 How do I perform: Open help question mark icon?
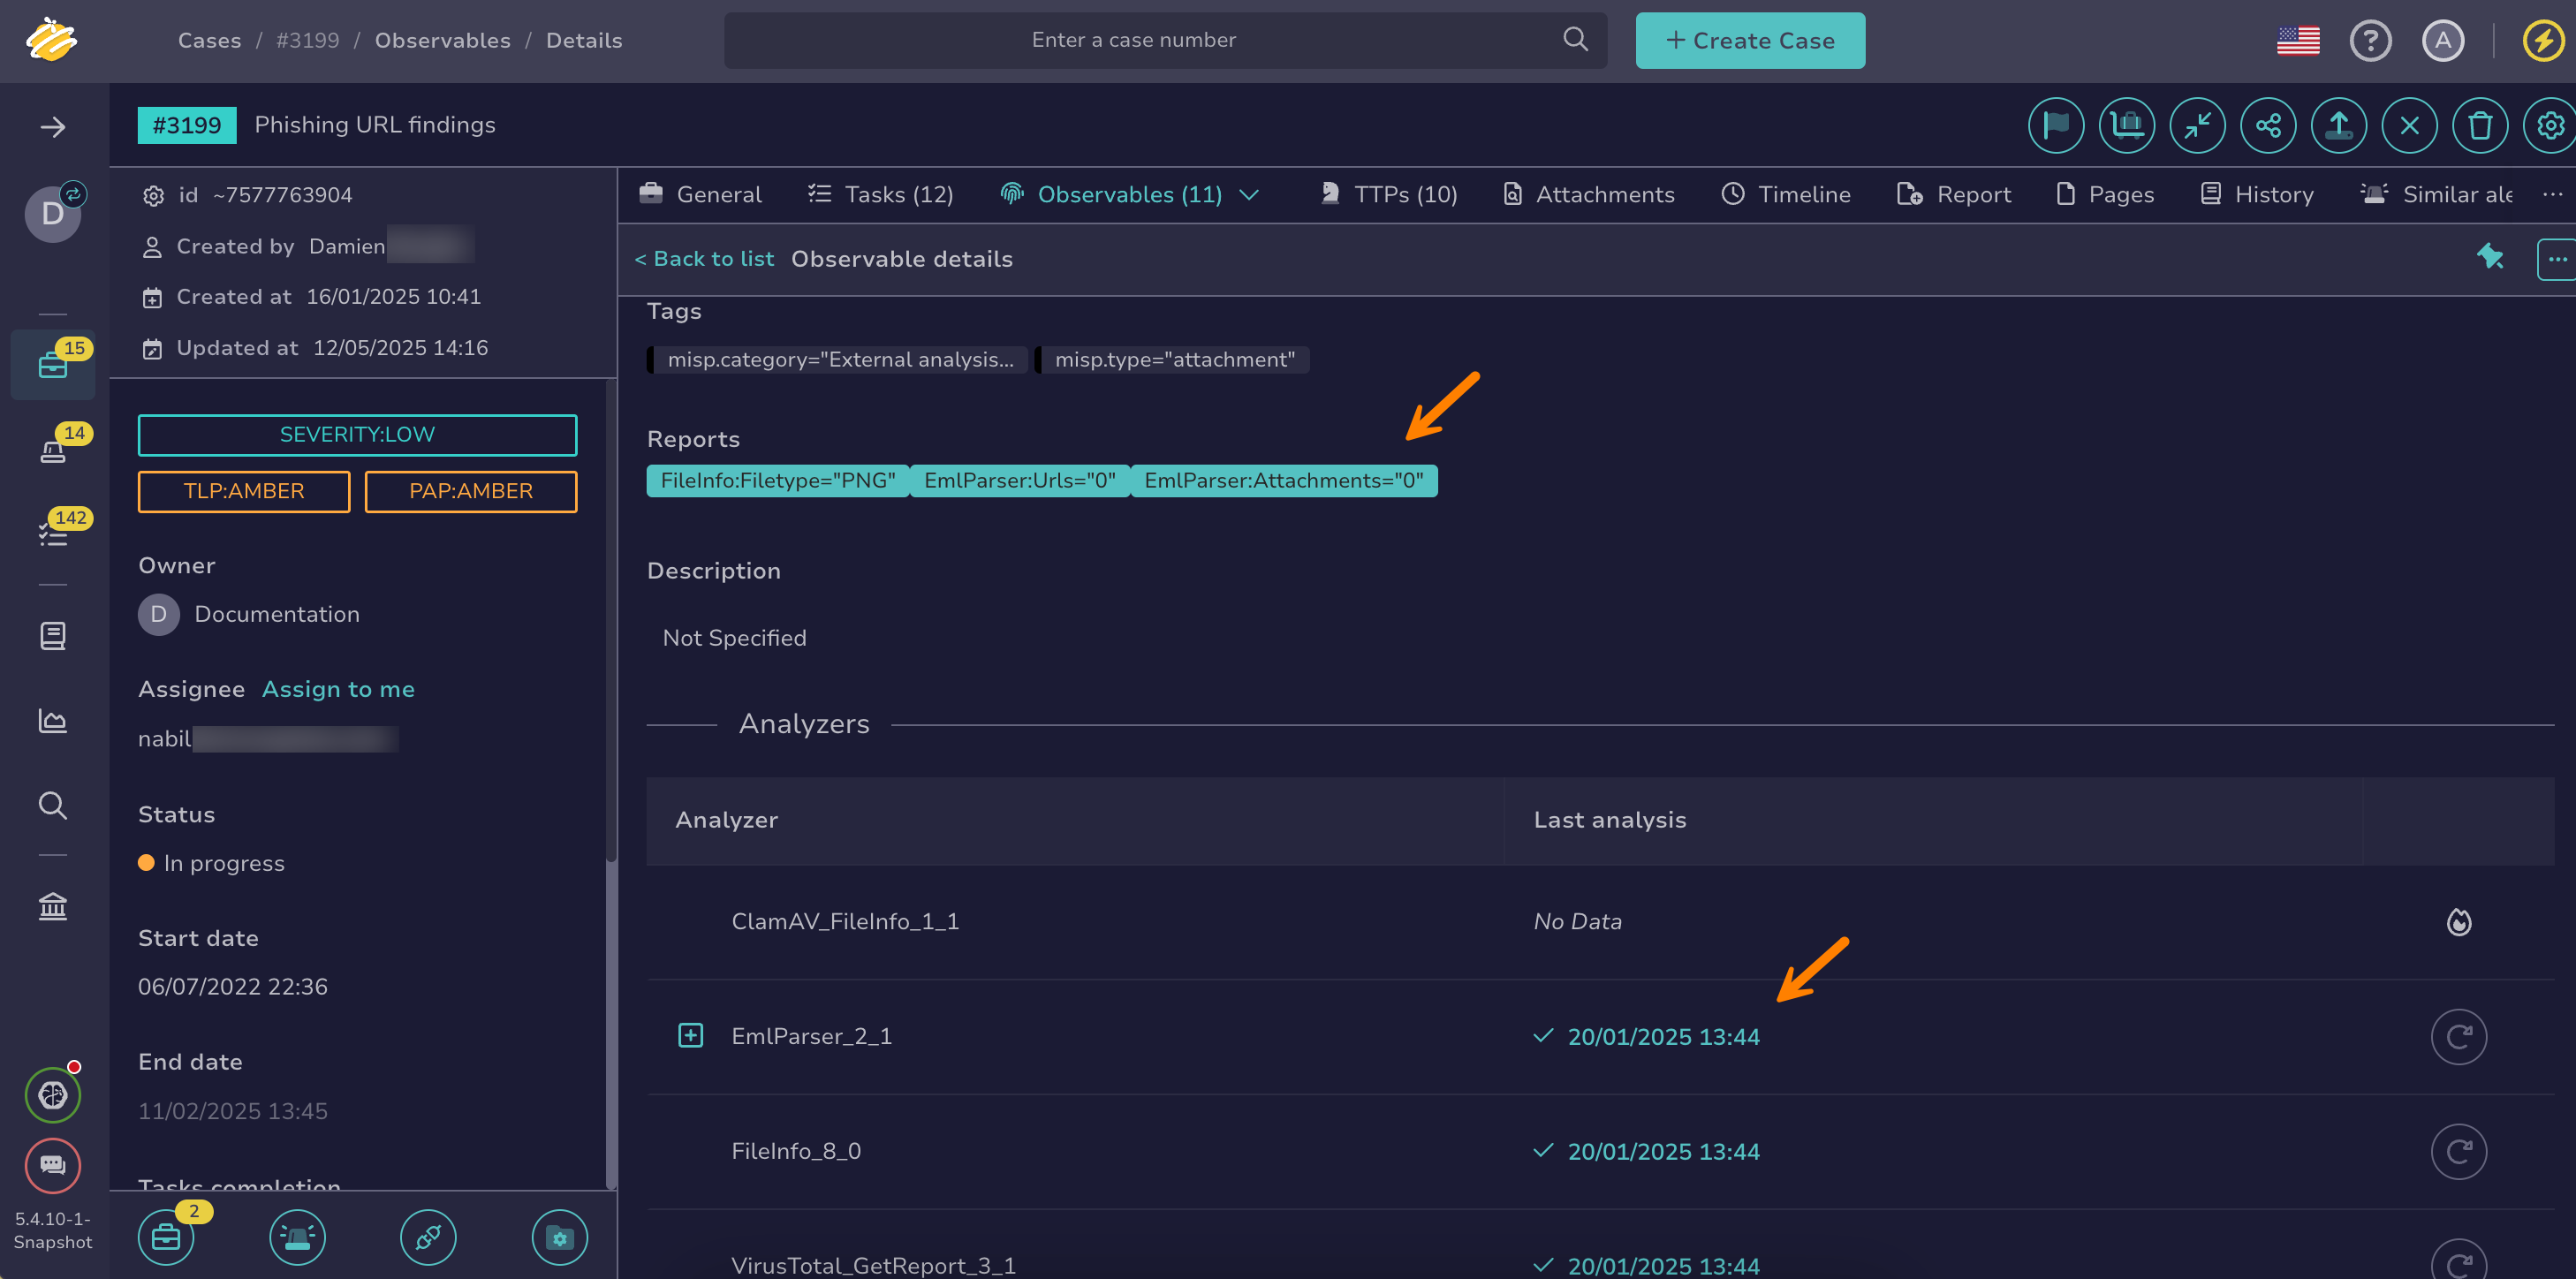pos(2370,41)
